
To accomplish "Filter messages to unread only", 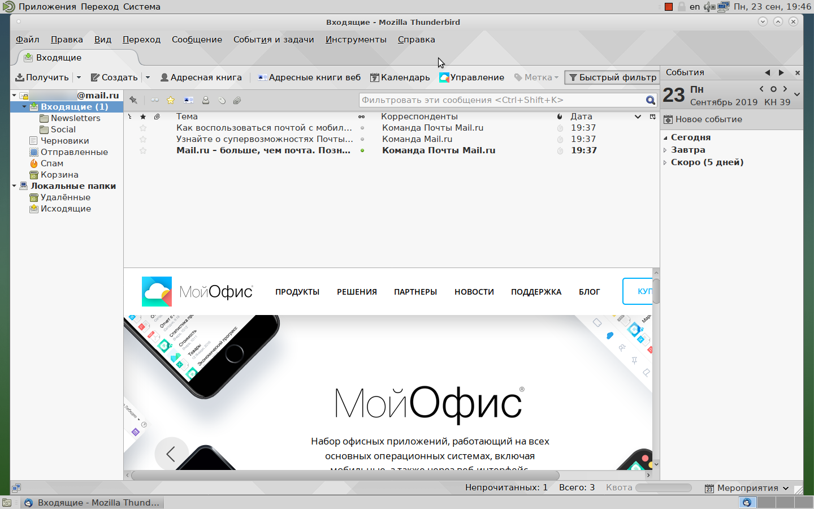I will pos(154,100).
